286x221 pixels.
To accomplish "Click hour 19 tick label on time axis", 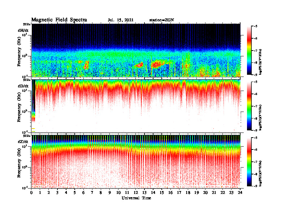I will pos(196,192).
